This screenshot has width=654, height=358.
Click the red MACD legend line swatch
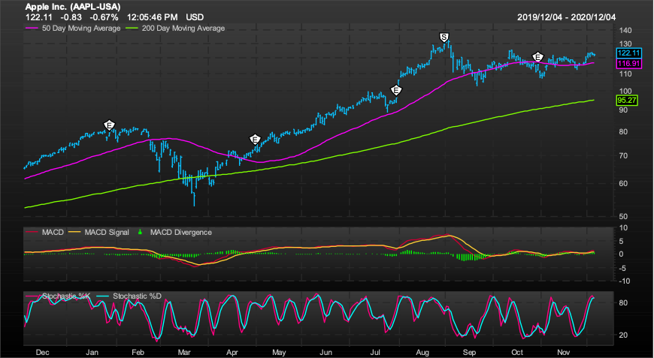pos(32,232)
